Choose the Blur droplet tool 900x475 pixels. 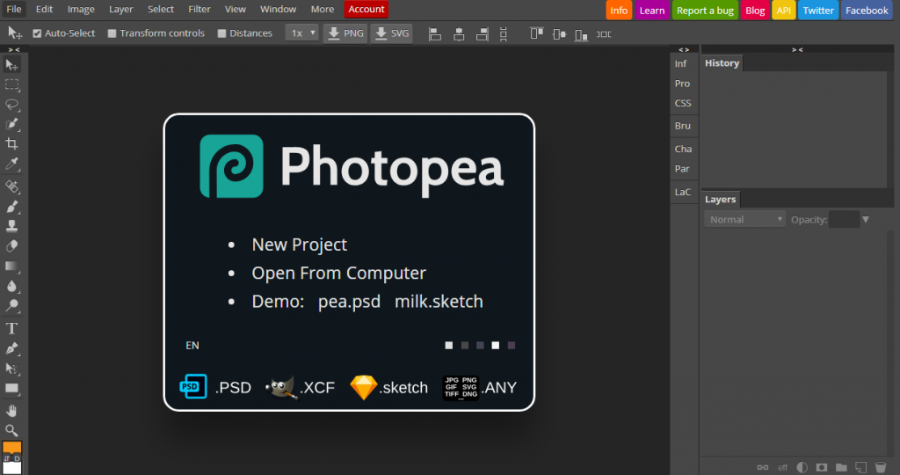click(11, 286)
